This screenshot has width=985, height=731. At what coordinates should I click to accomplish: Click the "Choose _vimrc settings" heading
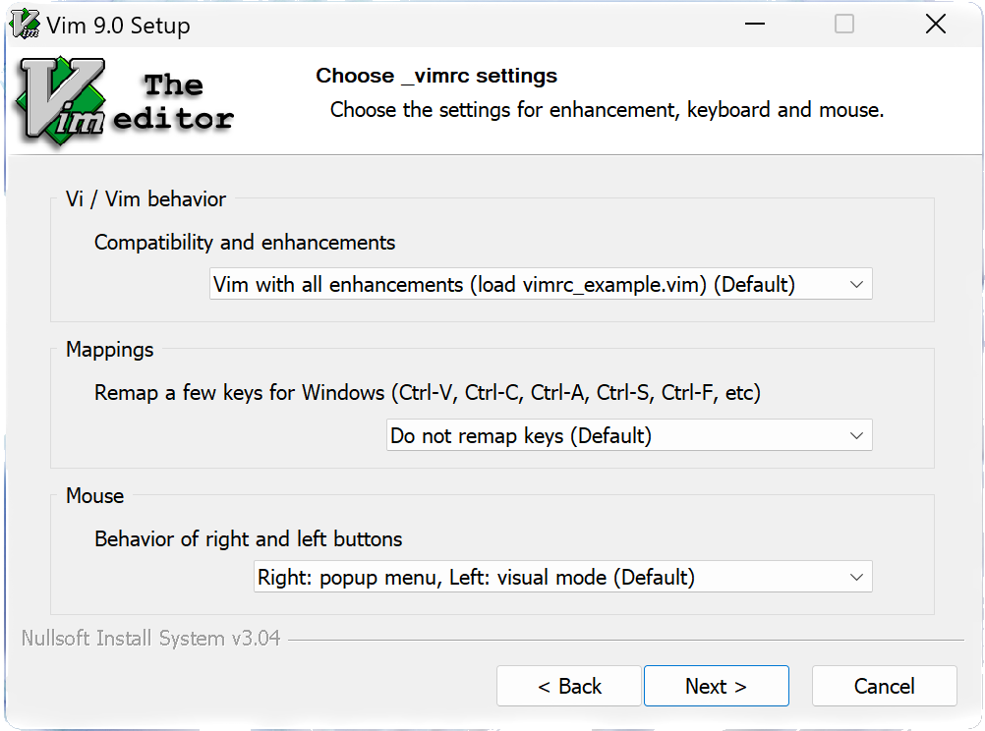click(x=436, y=76)
